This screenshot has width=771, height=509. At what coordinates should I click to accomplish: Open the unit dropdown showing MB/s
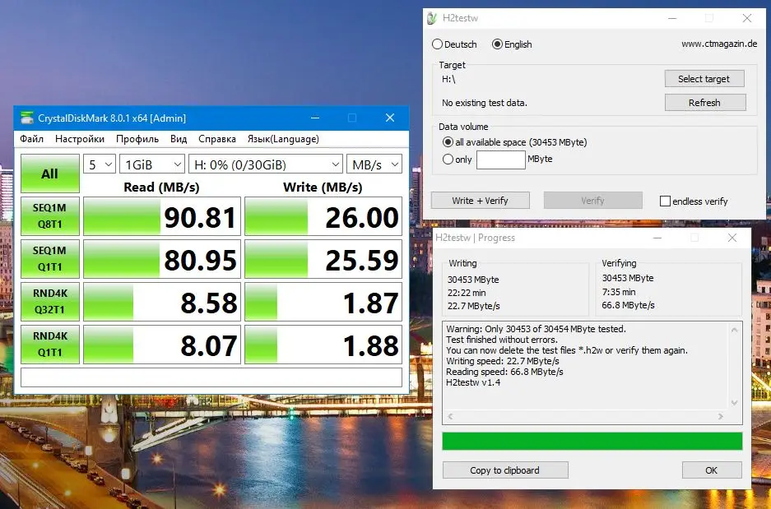(x=374, y=164)
